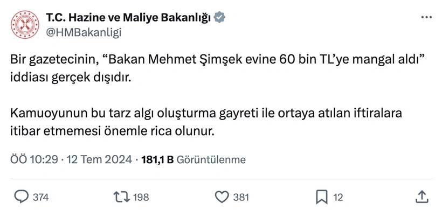Screen dimensions: 442x210
Task: Open the T.C. Hazine ve Maliye Bakanlığı name
Action: click(x=128, y=18)
